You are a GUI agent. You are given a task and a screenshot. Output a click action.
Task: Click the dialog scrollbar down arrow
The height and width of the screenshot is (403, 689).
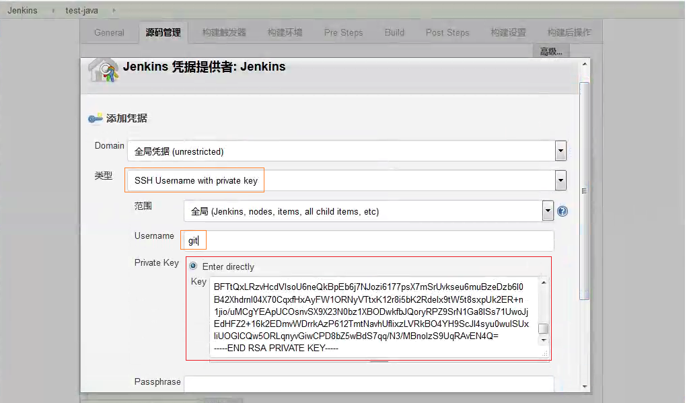pos(585,387)
